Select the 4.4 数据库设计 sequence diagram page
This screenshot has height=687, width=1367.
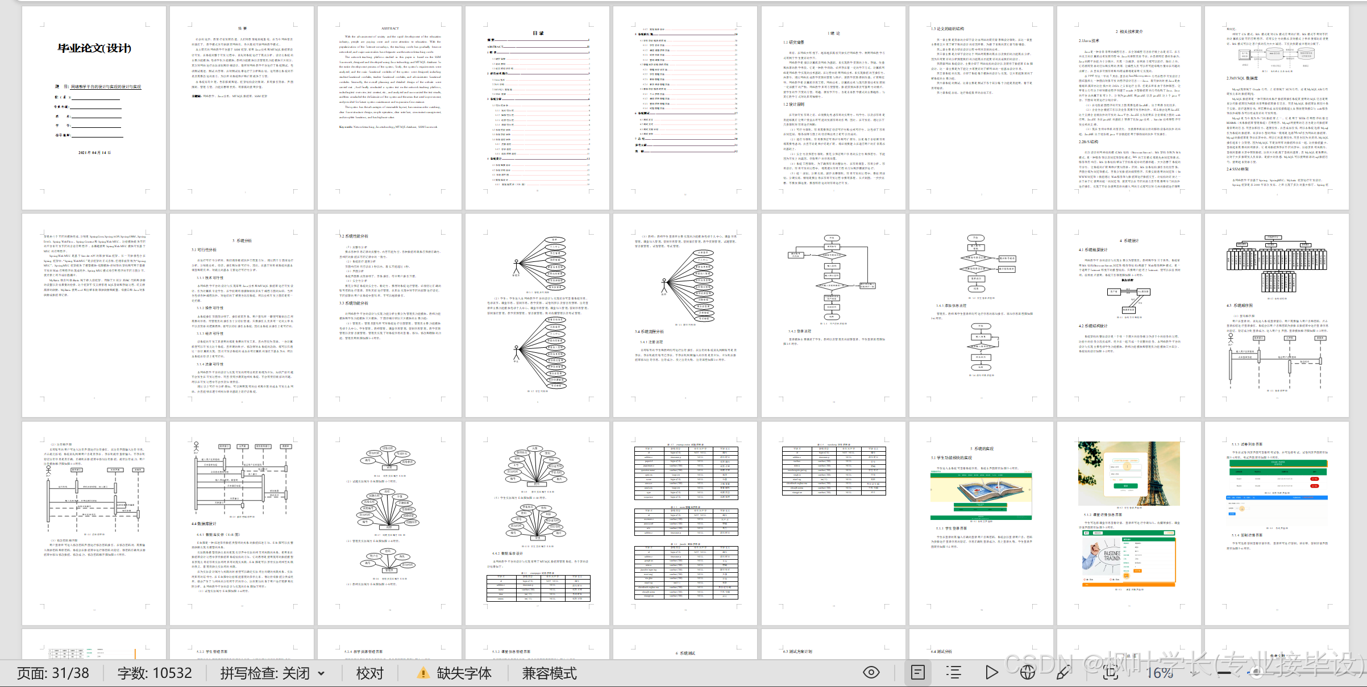tap(242, 523)
